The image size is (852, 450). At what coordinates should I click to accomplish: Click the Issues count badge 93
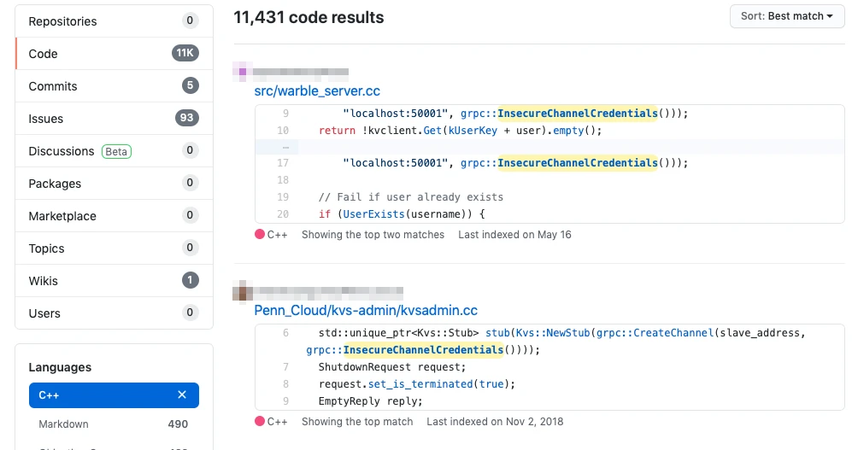187,119
